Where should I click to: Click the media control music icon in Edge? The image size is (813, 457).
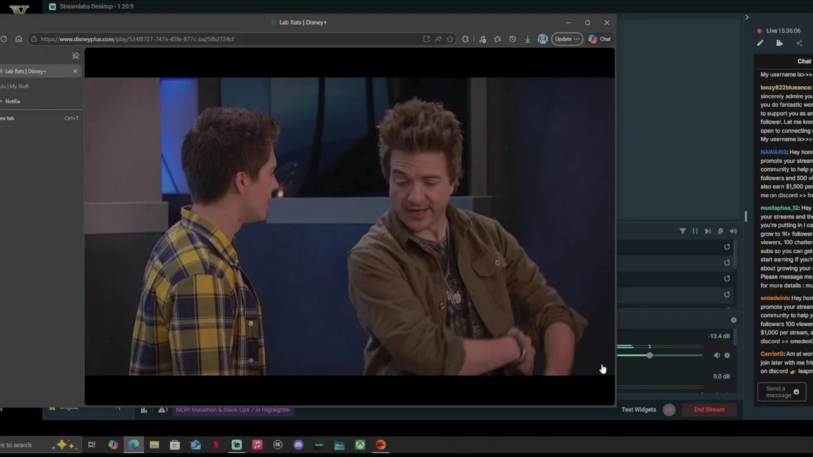coord(482,39)
